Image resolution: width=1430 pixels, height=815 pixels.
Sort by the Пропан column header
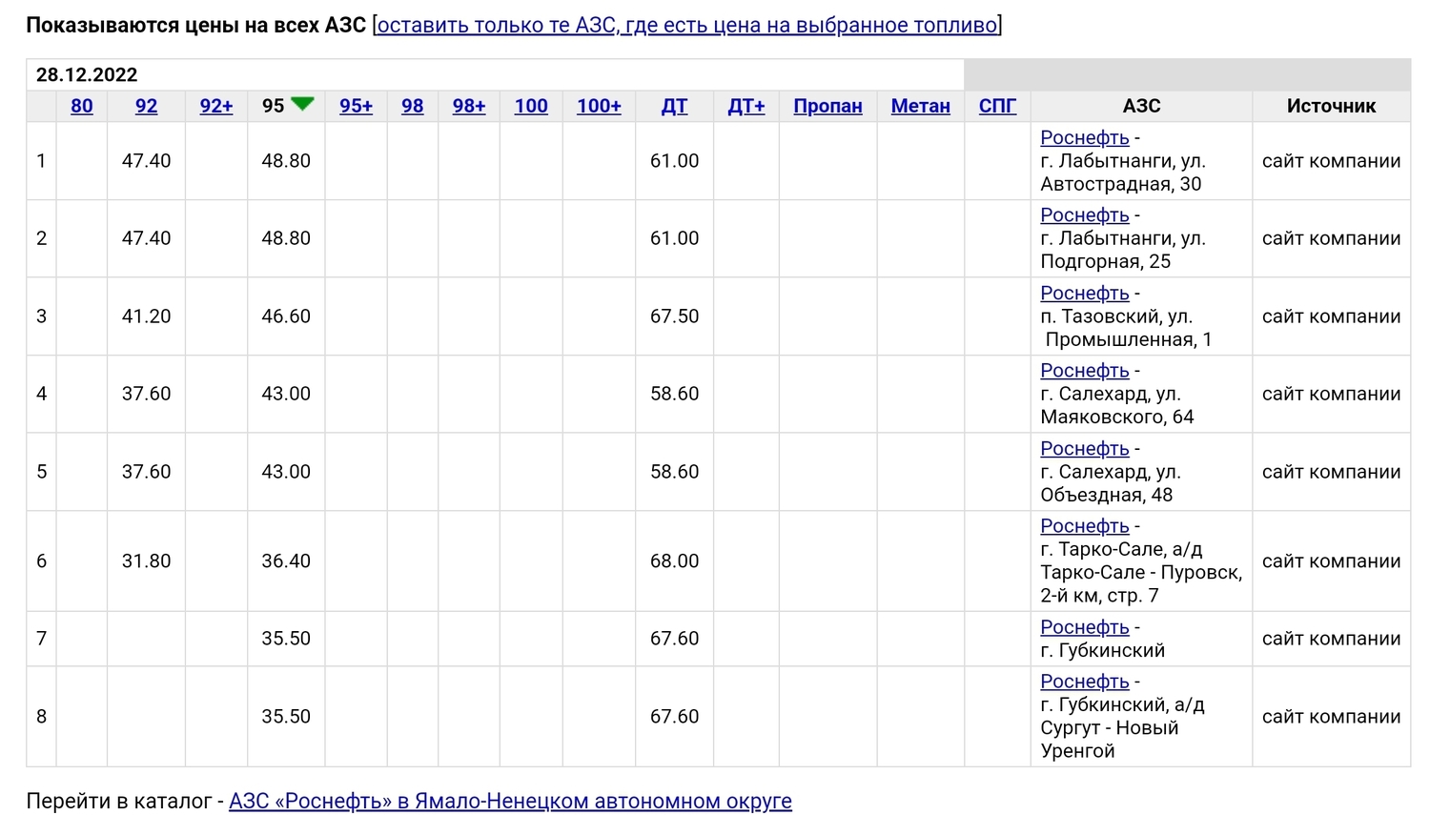[x=827, y=106]
